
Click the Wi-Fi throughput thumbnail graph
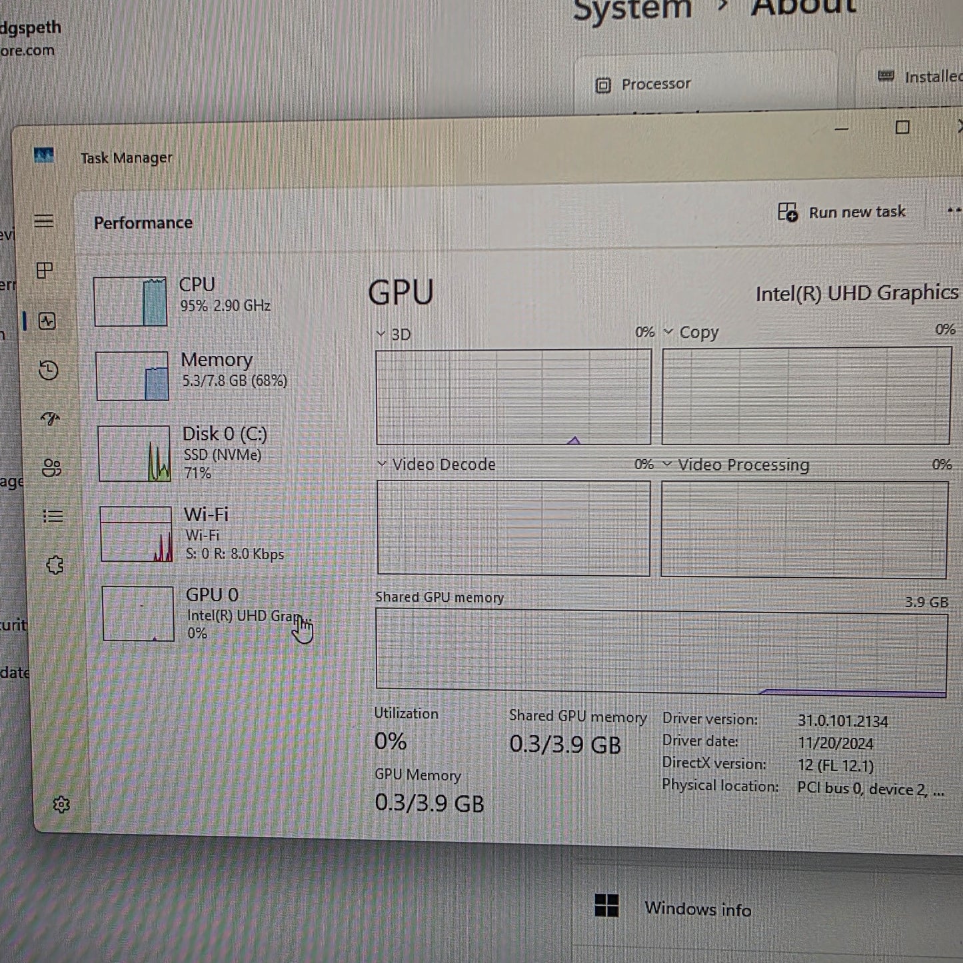pyautogui.click(x=136, y=534)
